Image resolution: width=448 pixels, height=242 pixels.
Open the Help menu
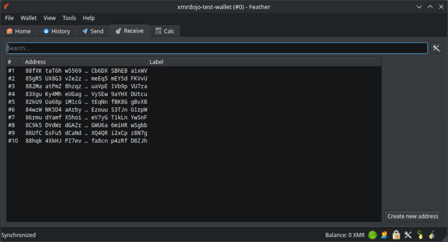89,18
